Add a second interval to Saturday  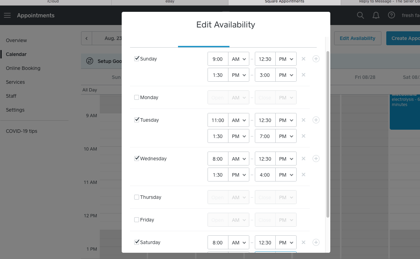316,242
